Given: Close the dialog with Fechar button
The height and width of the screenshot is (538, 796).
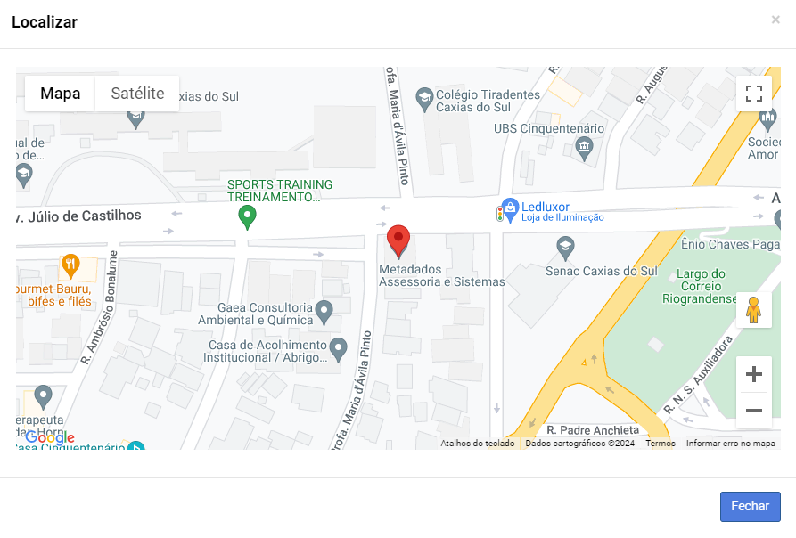Looking at the screenshot, I should [750, 506].
